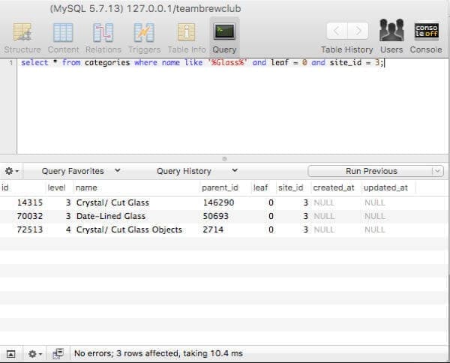This screenshot has width=450, height=363.
Task: Select parent_id cell 2714
Action: (x=213, y=229)
